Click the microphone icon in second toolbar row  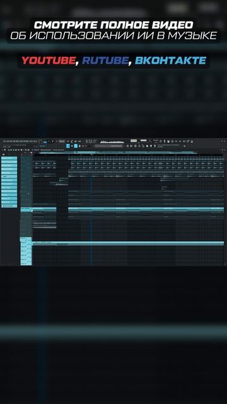(x=80, y=146)
